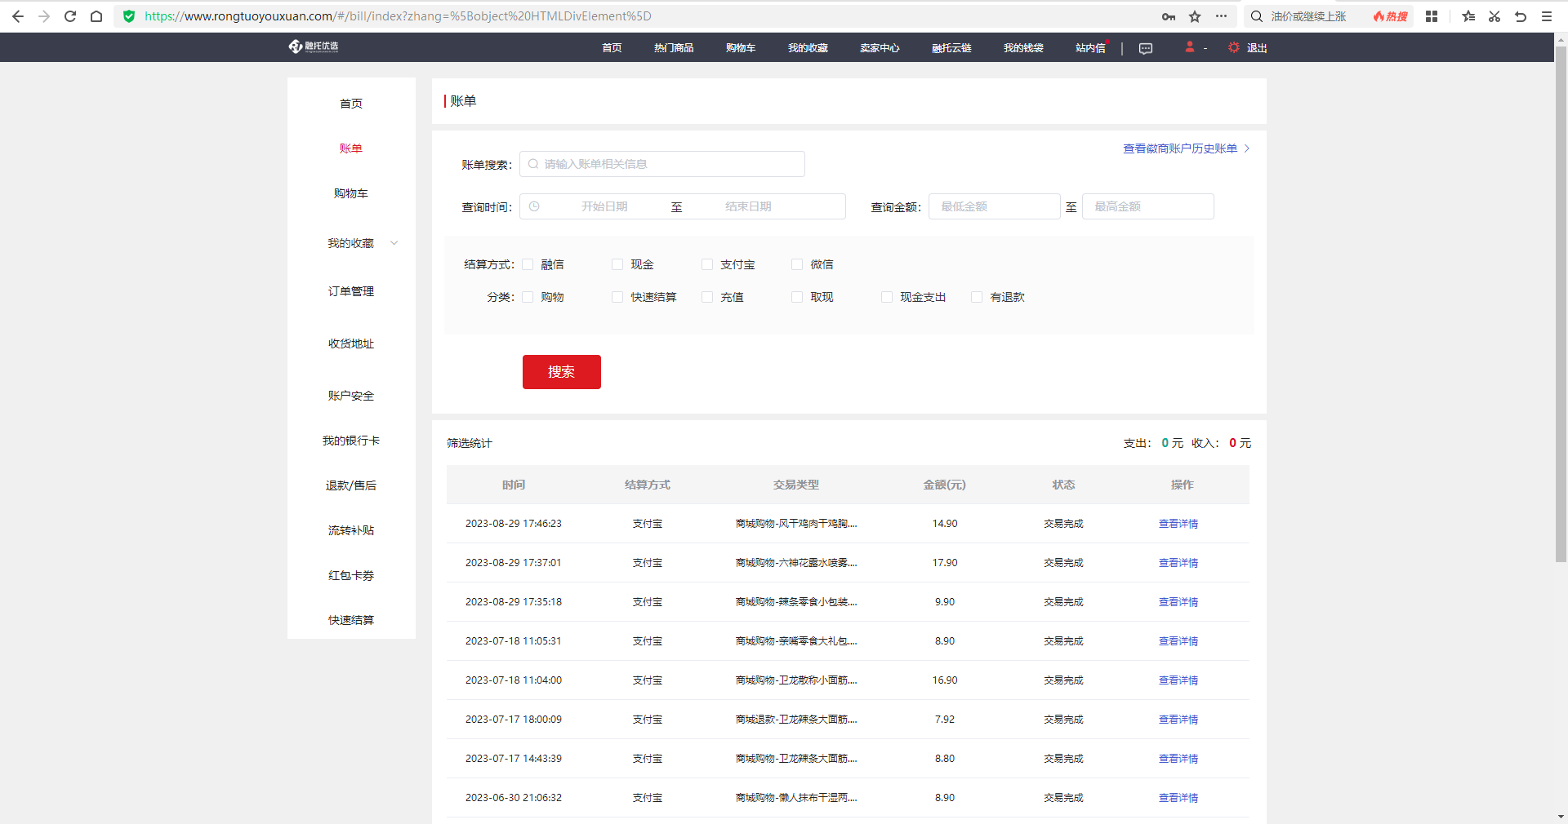Log out via the 退出 link

click(1257, 48)
